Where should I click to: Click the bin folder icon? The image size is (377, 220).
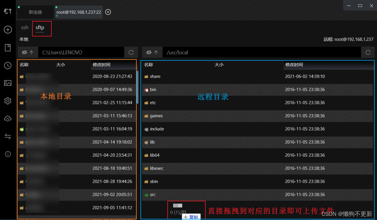(x=146, y=90)
